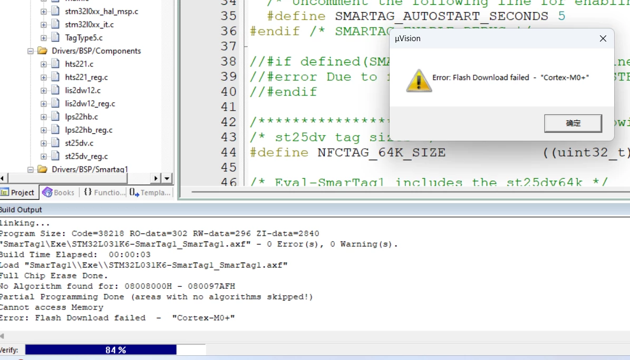Click 'Program Size: Code=38218' output line
The height and width of the screenshot is (360, 630).
160,234
